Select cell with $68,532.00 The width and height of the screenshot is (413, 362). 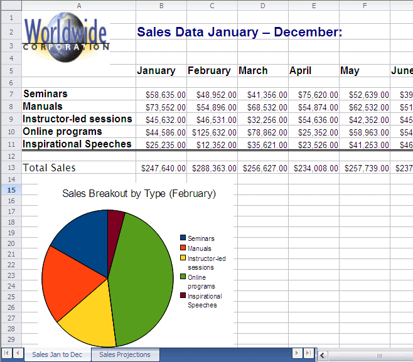coord(263,107)
